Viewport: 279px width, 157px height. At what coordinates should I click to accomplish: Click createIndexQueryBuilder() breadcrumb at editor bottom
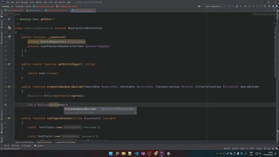click(65, 142)
